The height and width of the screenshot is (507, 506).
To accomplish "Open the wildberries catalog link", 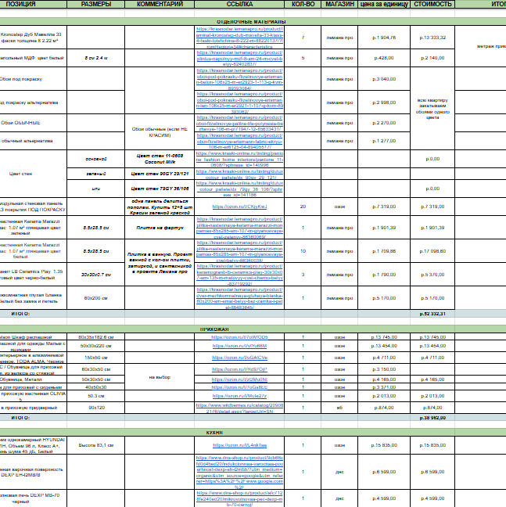I will coord(239,408).
